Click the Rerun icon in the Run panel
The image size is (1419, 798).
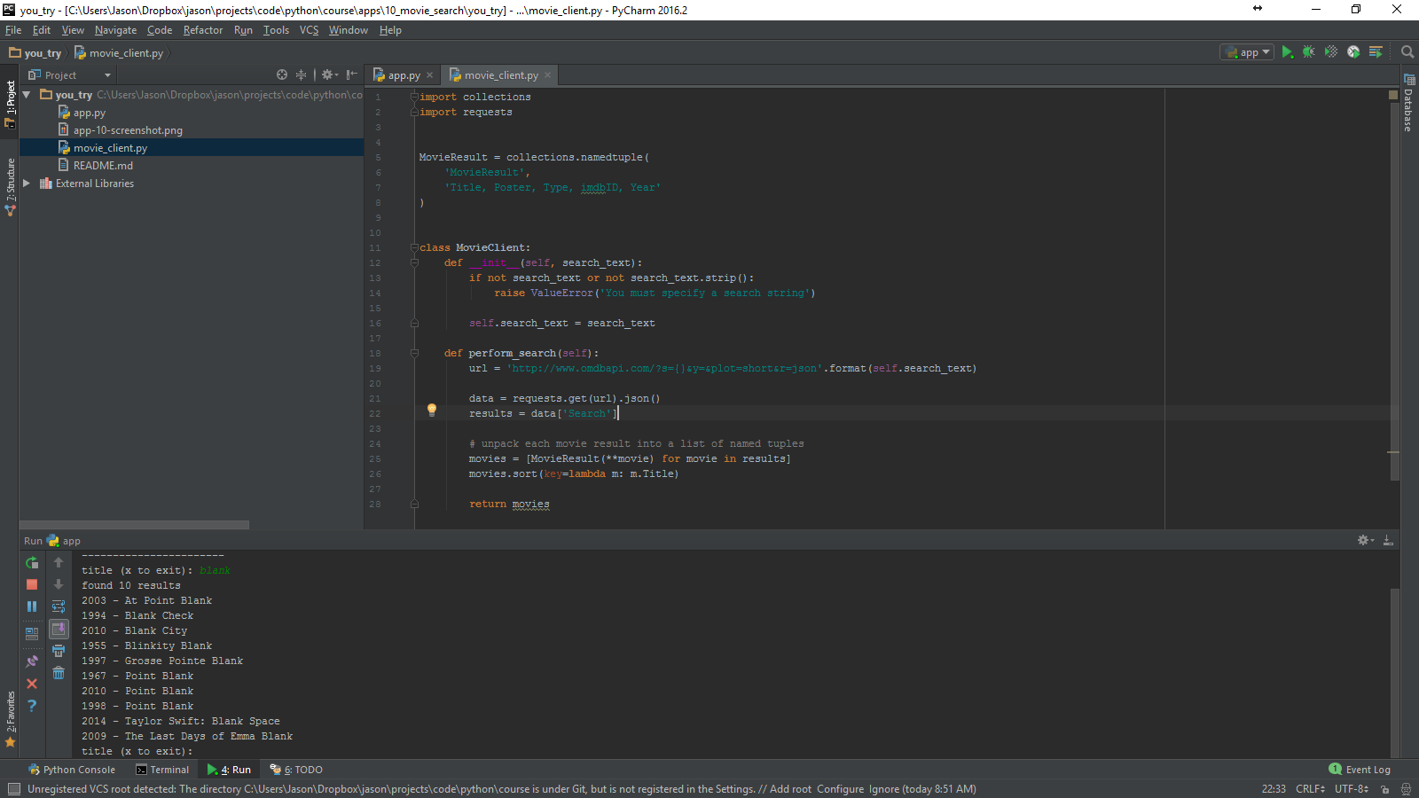click(x=32, y=563)
